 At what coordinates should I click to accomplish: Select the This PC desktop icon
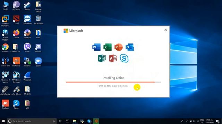[6, 6]
